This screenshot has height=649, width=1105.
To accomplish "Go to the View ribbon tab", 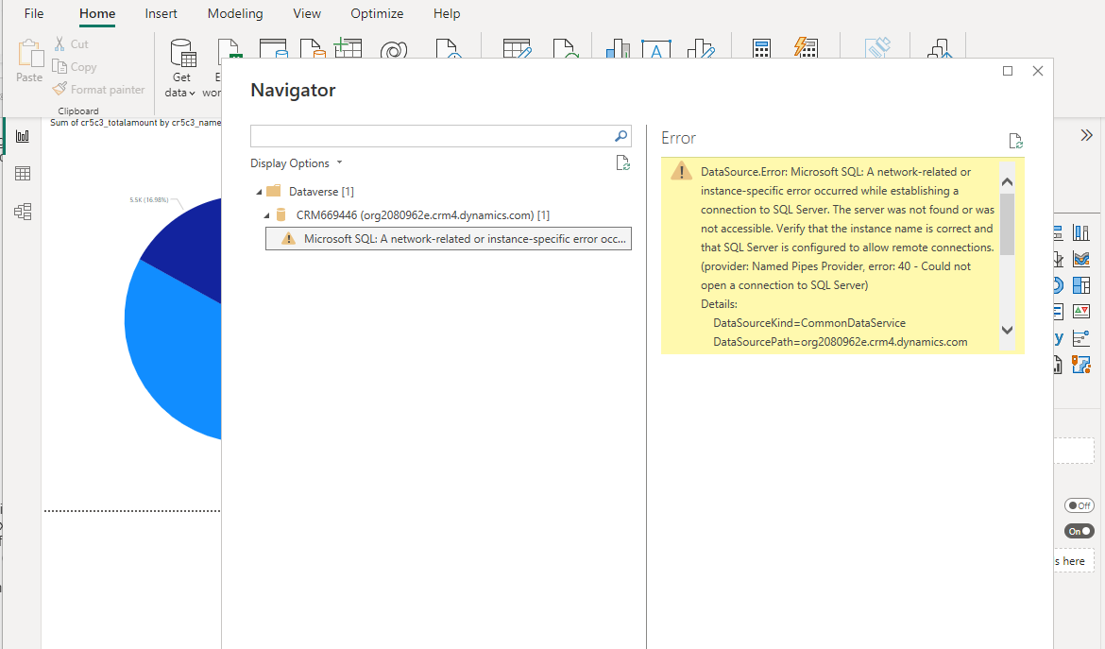I will (307, 13).
